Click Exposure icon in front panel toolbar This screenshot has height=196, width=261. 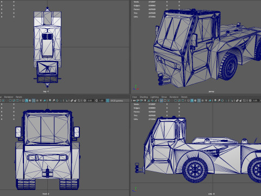coord(85,101)
